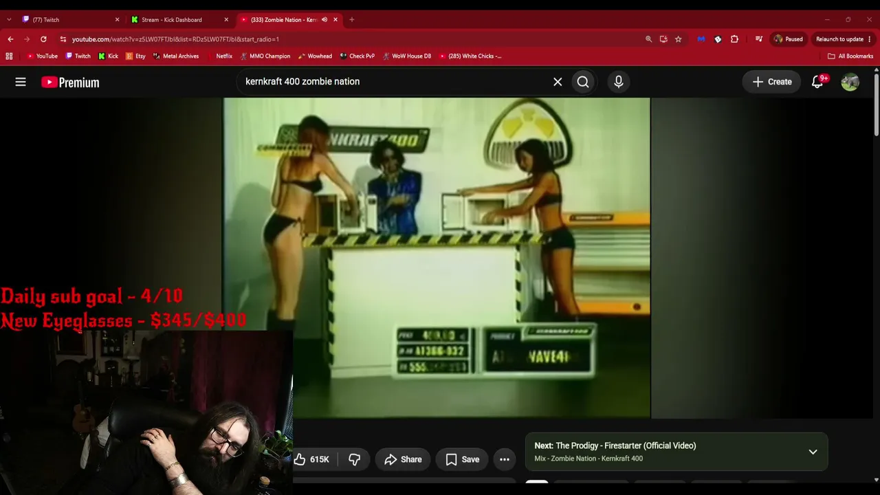Screen dimensions: 880x495
Task: Open the zoom magnifier in address bar
Action: (648, 39)
